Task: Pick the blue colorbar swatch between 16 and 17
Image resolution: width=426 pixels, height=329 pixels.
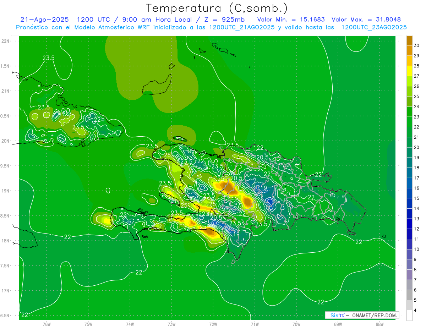Action: (x=410, y=183)
